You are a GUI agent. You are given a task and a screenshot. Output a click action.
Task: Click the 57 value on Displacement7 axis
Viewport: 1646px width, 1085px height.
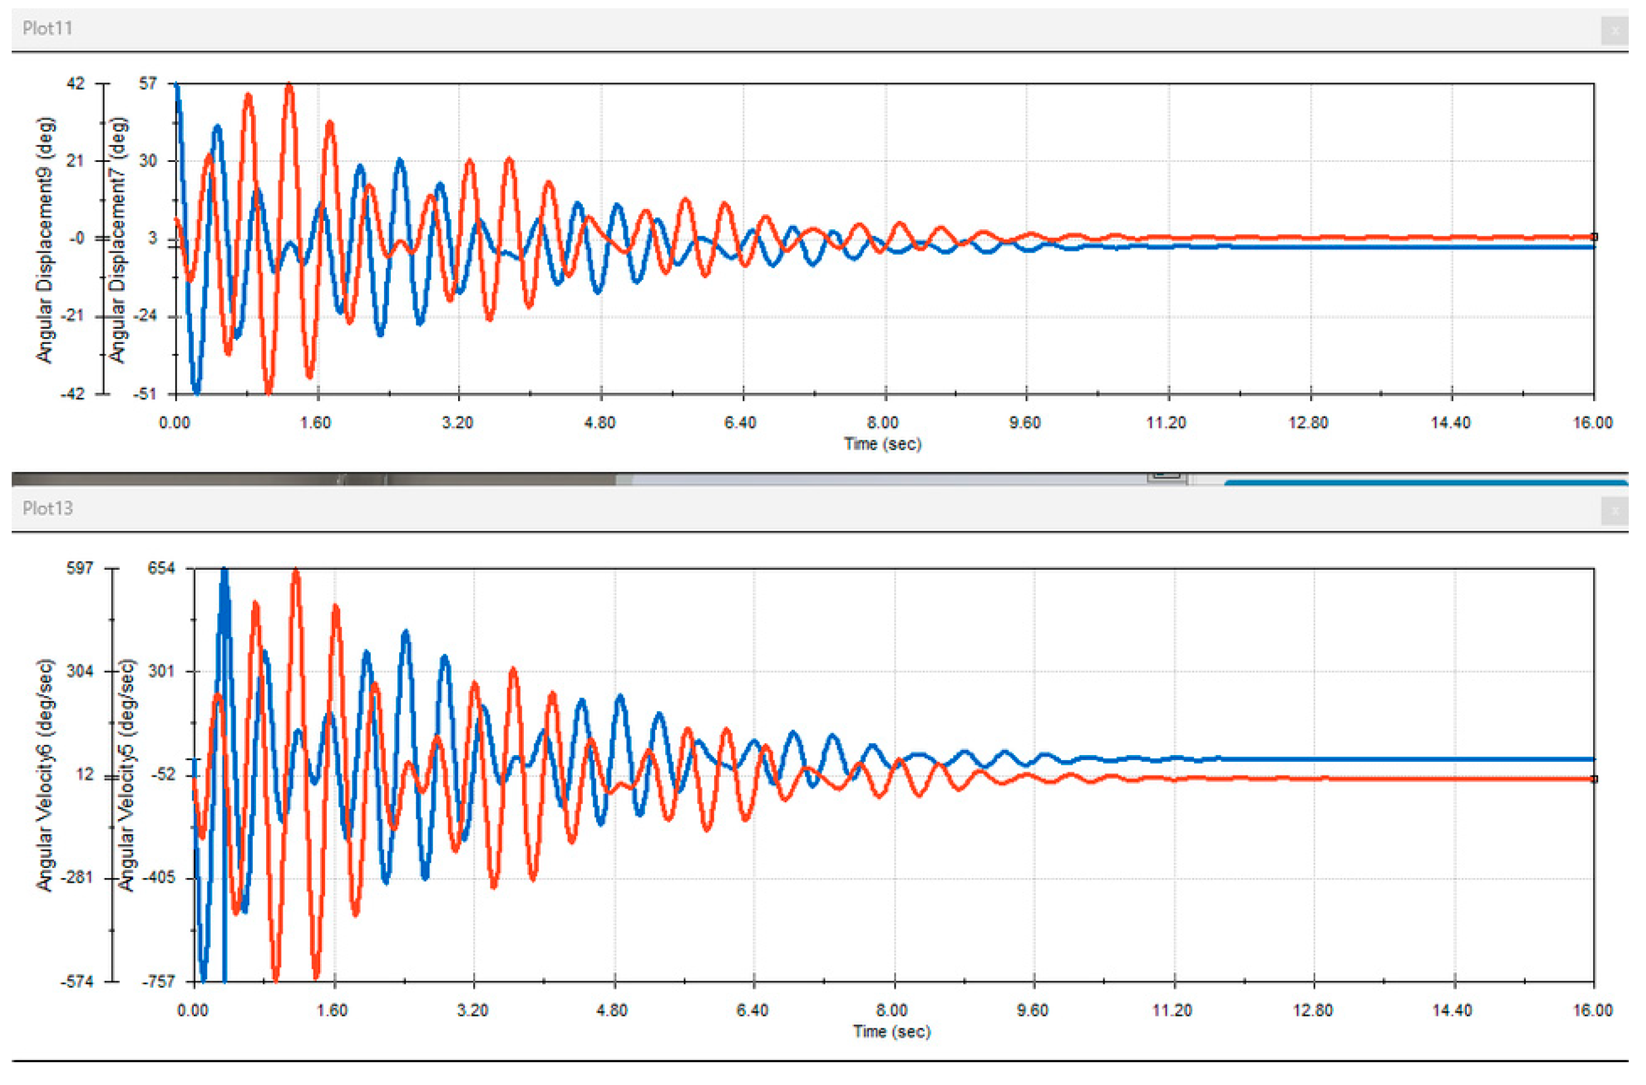(x=148, y=83)
